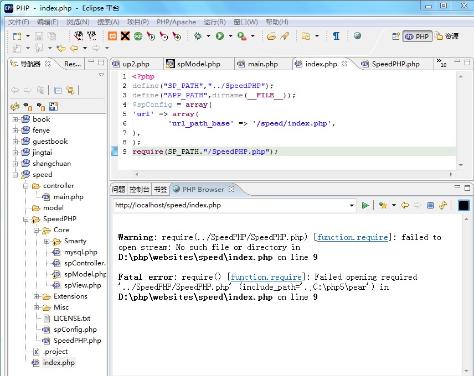This screenshot has height=376, width=474.
Task: Click the Open Perspective icon
Action: [396, 36]
